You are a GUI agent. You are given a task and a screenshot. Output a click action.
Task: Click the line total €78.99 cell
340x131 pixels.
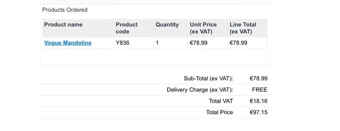[x=247, y=43]
